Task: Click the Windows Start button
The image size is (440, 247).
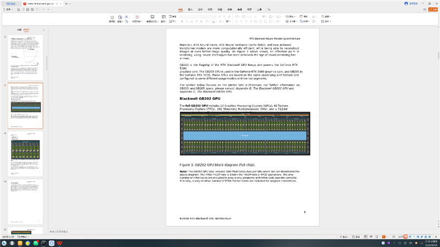Action: coord(4,243)
